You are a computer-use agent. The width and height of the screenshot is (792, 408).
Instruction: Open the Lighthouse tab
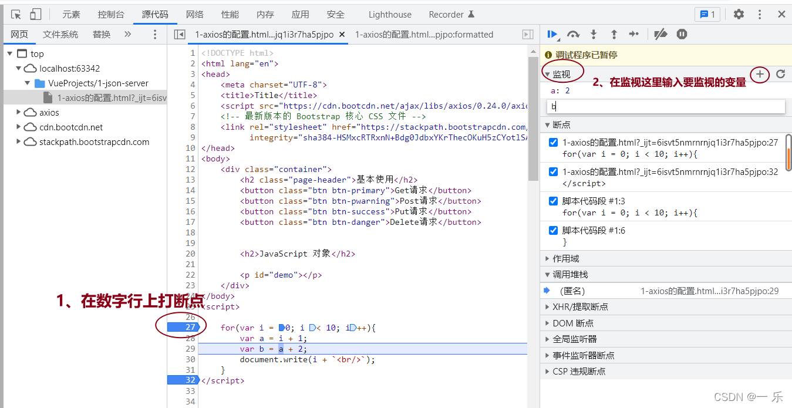[x=390, y=15]
